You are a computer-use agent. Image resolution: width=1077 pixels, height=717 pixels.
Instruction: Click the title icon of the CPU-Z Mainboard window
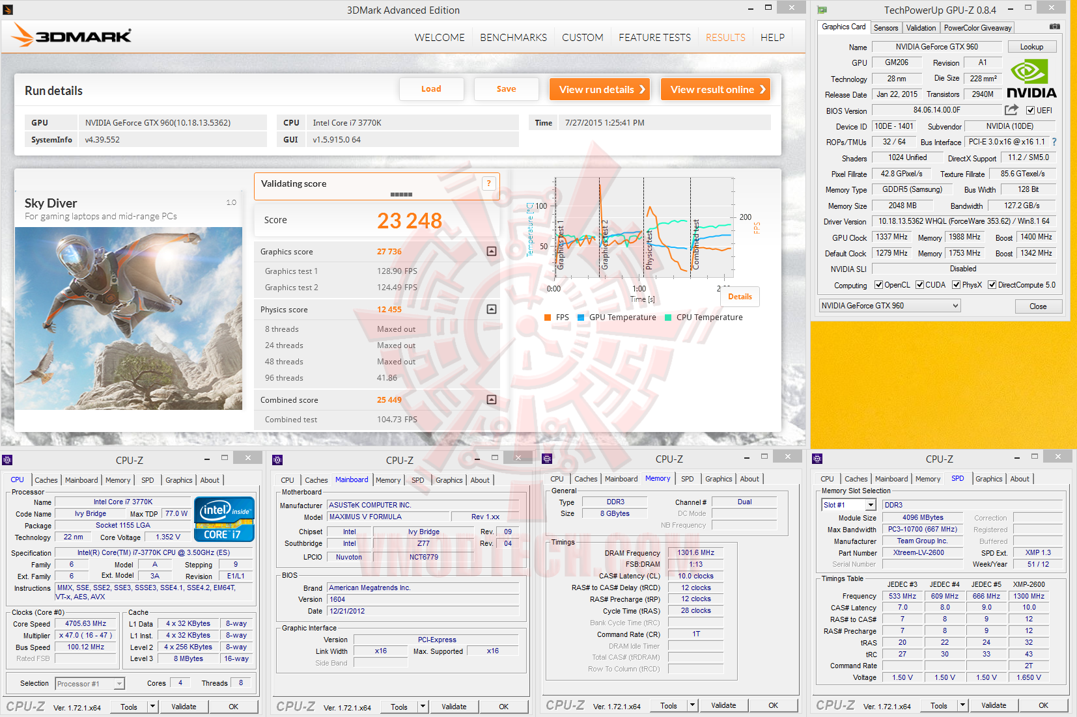coord(277,460)
